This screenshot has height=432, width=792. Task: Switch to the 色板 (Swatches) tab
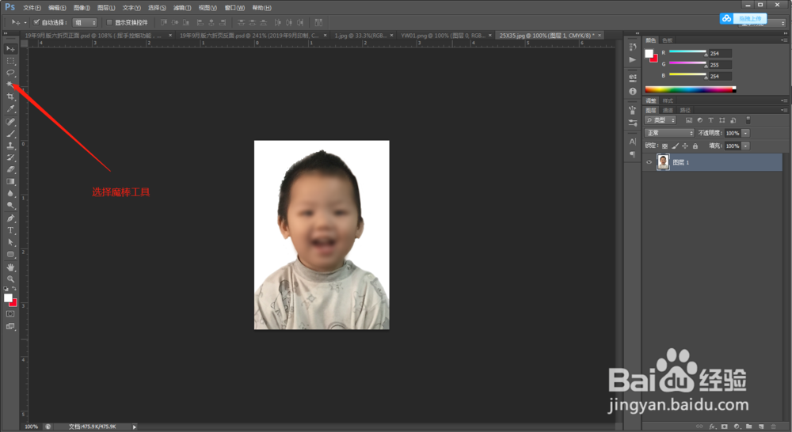pyautogui.click(x=667, y=40)
